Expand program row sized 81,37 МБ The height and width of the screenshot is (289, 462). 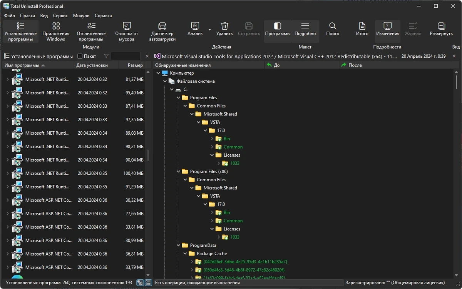tap(7, 79)
